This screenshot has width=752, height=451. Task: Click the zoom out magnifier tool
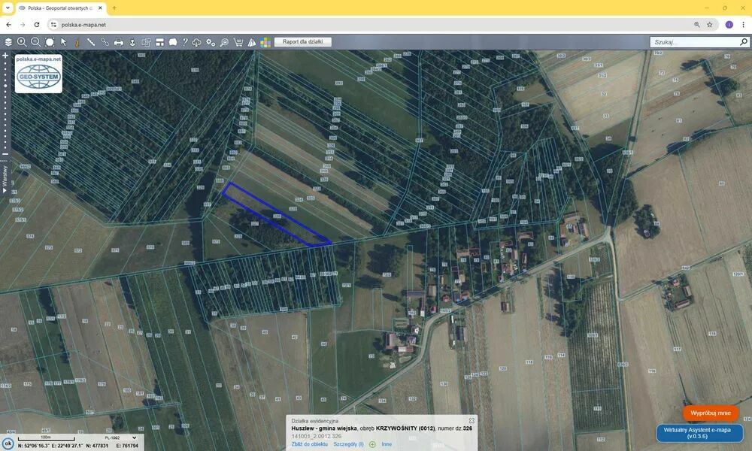coord(35,42)
